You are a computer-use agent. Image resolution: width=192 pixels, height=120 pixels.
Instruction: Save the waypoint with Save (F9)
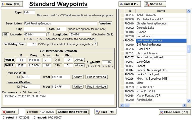click(x=105, y=112)
